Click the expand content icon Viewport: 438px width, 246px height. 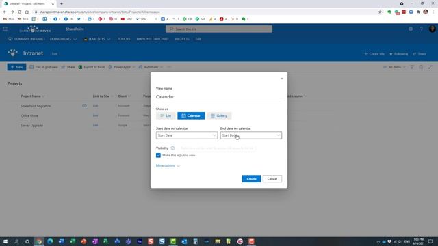click(430, 67)
